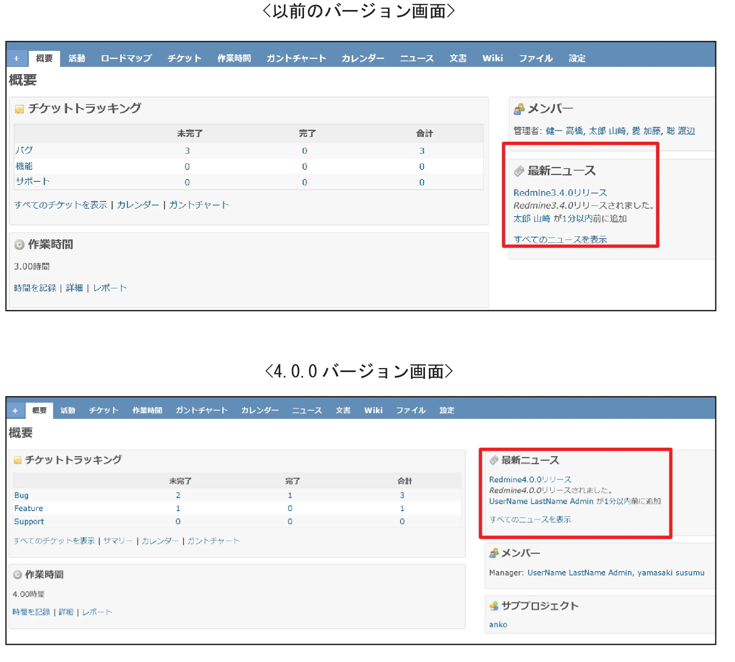Click news icon beside 最新ニュース in previous version
This screenshot has height=662, width=735.
point(519,171)
